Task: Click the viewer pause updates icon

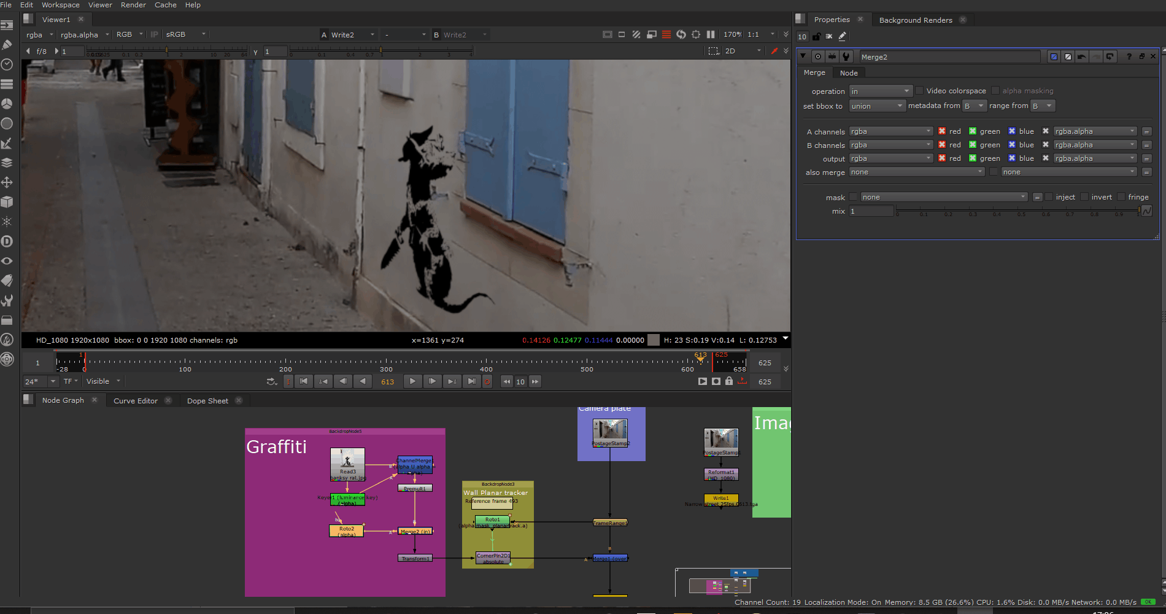Action: tap(711, 34)
